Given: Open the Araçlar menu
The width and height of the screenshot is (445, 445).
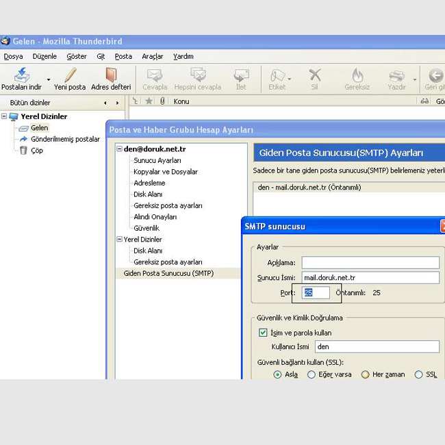Looking at the screenshot, I should [153, 56].
